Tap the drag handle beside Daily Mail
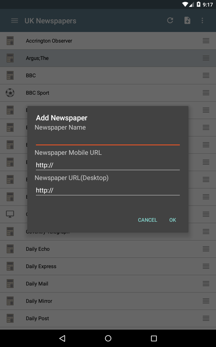This screenshot has width=216, height=347. tap(206, 284)
